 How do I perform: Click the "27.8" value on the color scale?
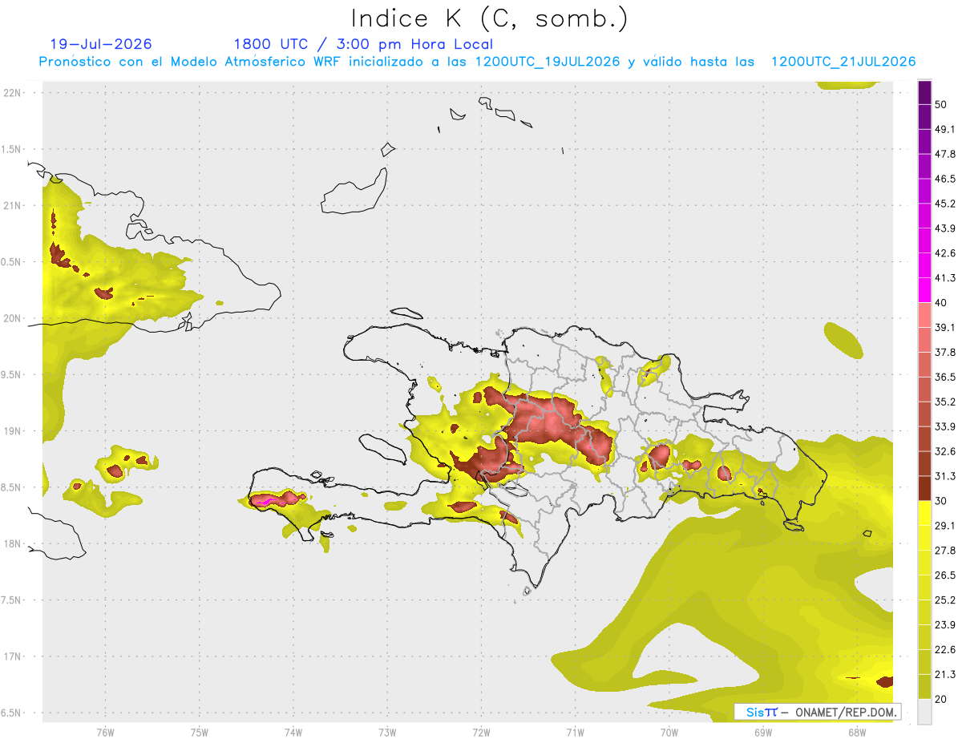(x=944, y=551)
